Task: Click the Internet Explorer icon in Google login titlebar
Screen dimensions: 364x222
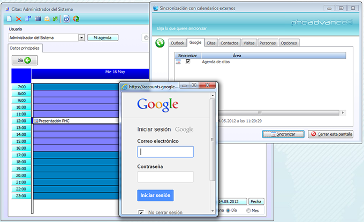Action: pyautogui.click(x=125, y=87)
